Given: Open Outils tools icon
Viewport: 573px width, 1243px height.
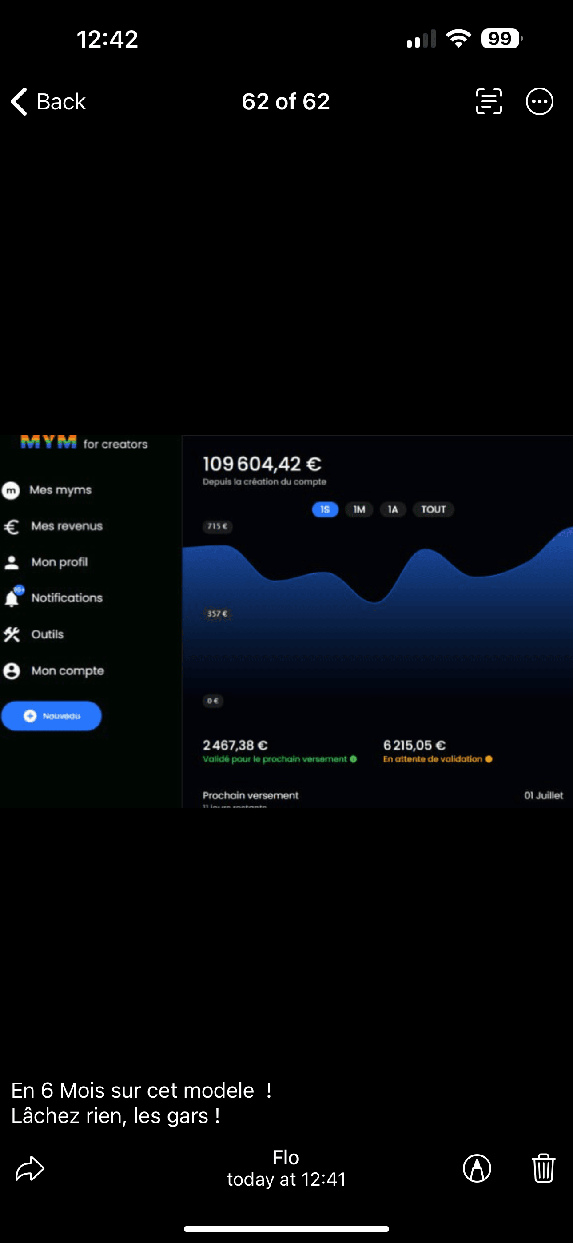Looking at the screenshot, I should tap(12, 634).
